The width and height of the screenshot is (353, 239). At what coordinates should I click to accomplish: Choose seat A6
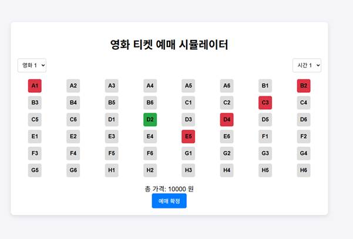(x=227, y=86)
